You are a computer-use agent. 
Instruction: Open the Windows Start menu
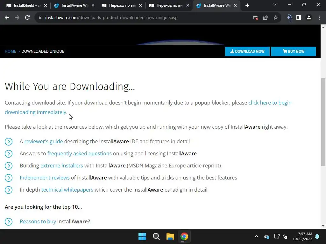142,236
